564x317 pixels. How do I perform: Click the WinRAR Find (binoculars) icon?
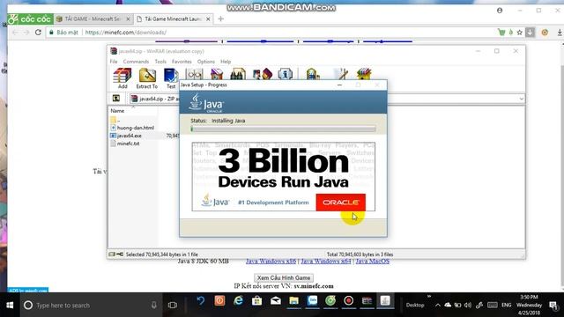click(238, 74)
